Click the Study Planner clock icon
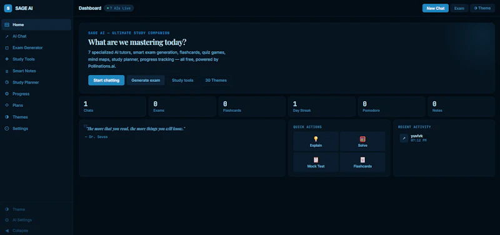 pos(7,82)
